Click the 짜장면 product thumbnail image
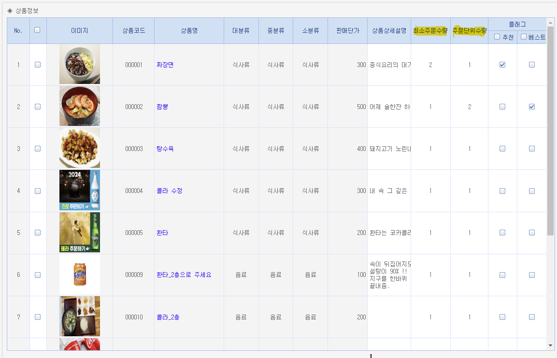This screenshot has width=557, height=358. pyautogui.click(x=80, y=65)
